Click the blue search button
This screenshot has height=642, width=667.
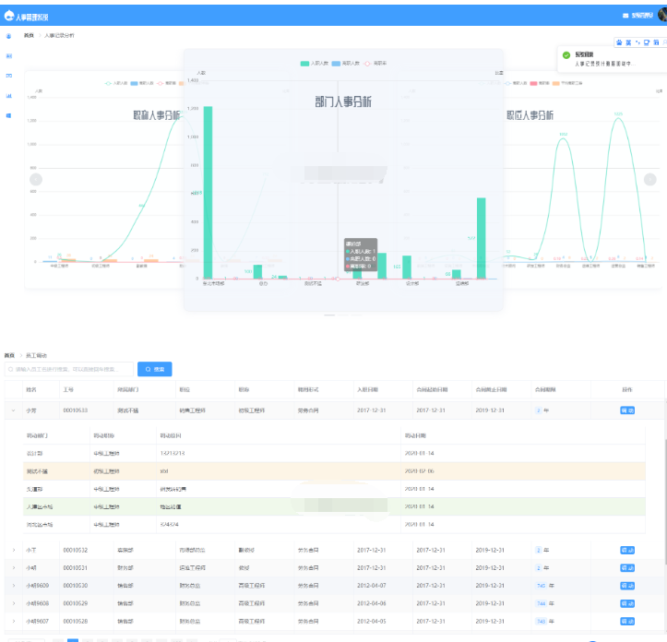pos(154,369)
